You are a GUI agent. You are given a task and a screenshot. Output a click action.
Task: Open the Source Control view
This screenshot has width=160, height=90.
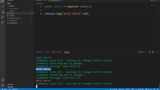click(3, 12)
